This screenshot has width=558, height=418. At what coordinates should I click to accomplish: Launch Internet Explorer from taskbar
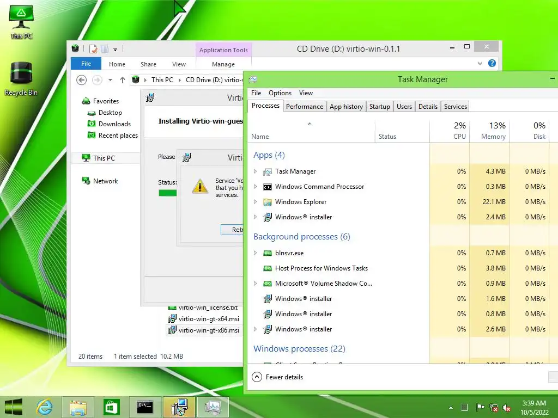[45, 407]
